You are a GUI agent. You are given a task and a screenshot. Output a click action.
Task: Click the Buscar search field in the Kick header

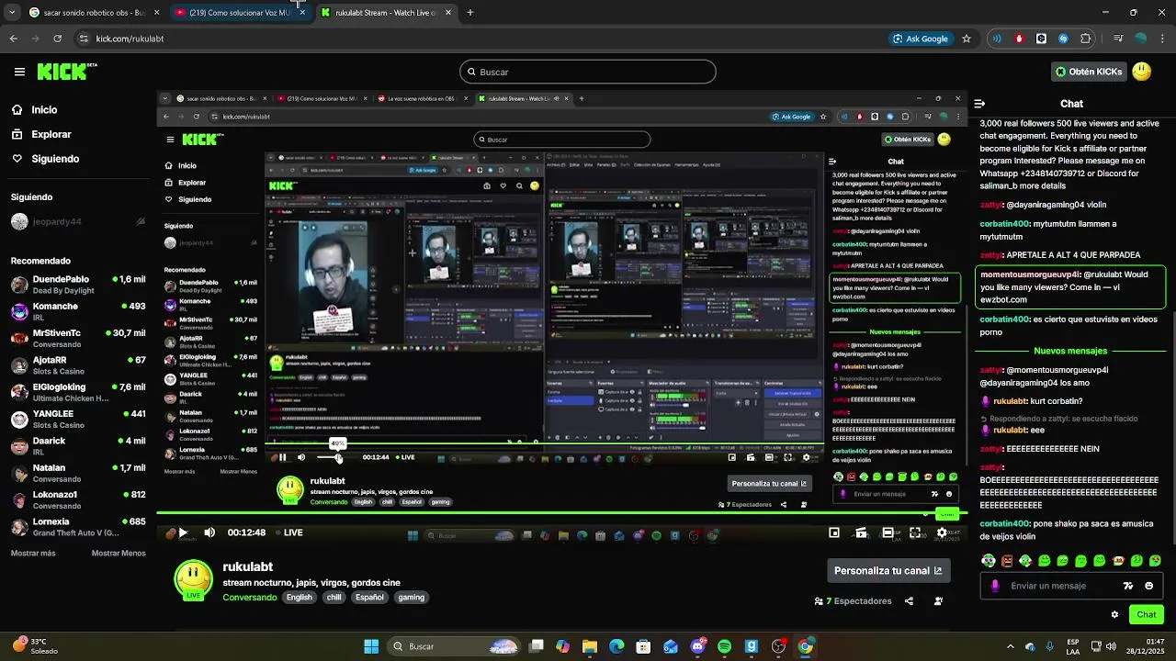(x=588, y=72)
